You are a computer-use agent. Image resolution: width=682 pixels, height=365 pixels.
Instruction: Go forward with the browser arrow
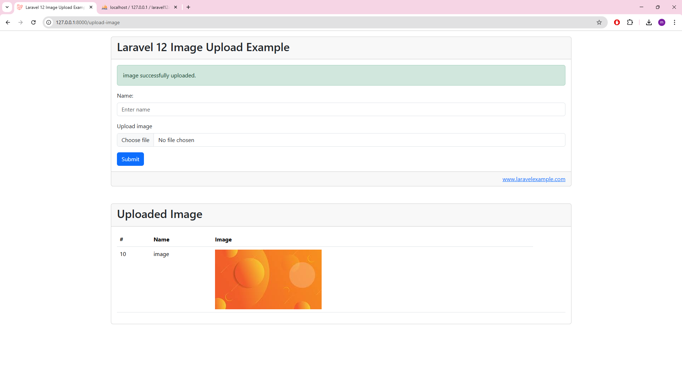click(21, 22)
